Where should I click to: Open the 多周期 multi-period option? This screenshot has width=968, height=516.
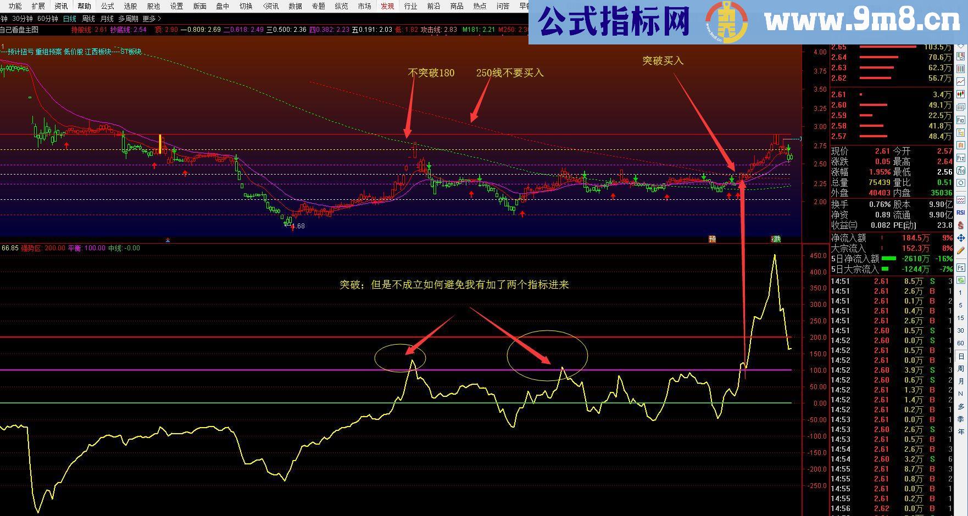[x=129, y=18]
